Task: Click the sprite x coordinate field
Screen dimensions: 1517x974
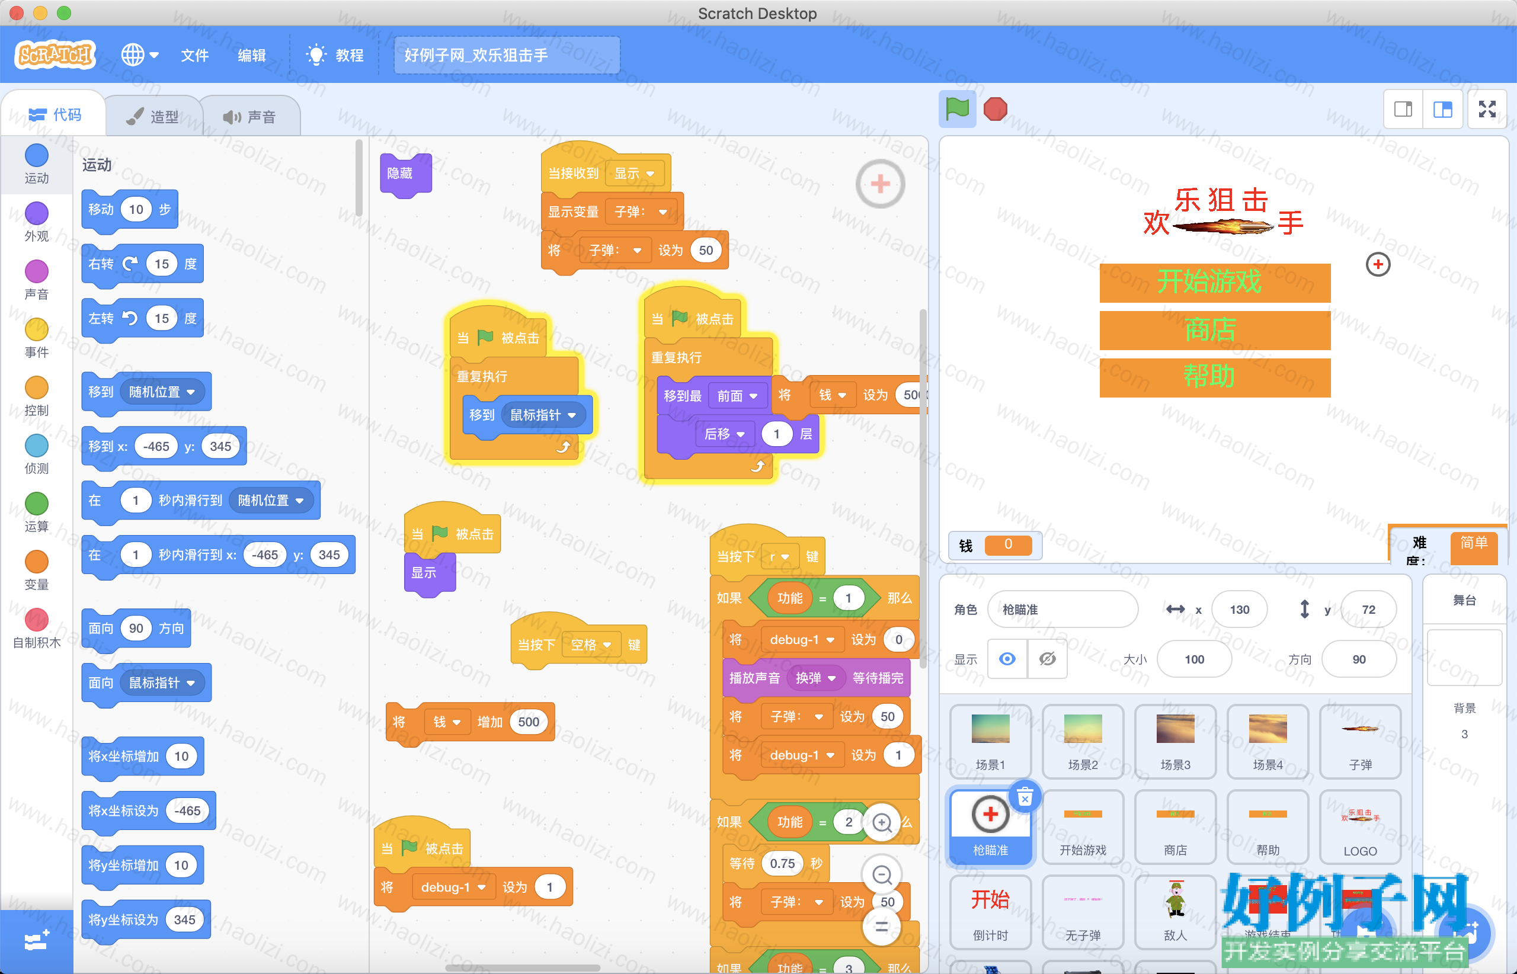Action: click(1239, 609)
